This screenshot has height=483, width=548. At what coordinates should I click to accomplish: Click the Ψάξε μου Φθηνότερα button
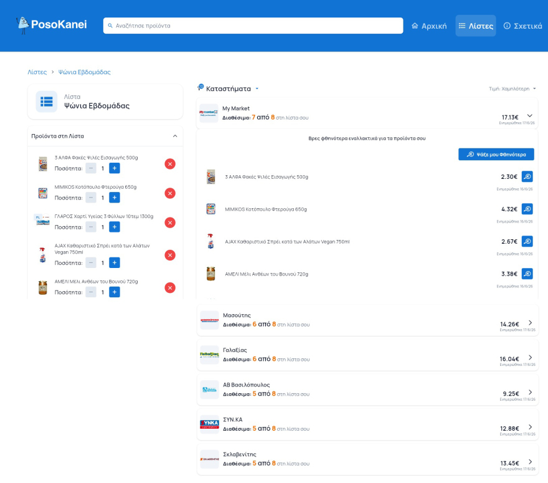496,154
